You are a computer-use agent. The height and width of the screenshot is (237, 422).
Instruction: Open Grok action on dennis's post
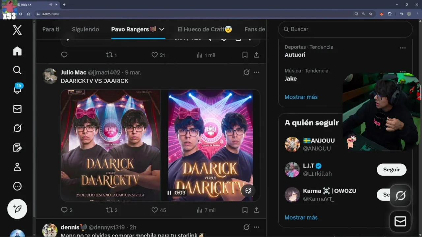coord(246,227)
